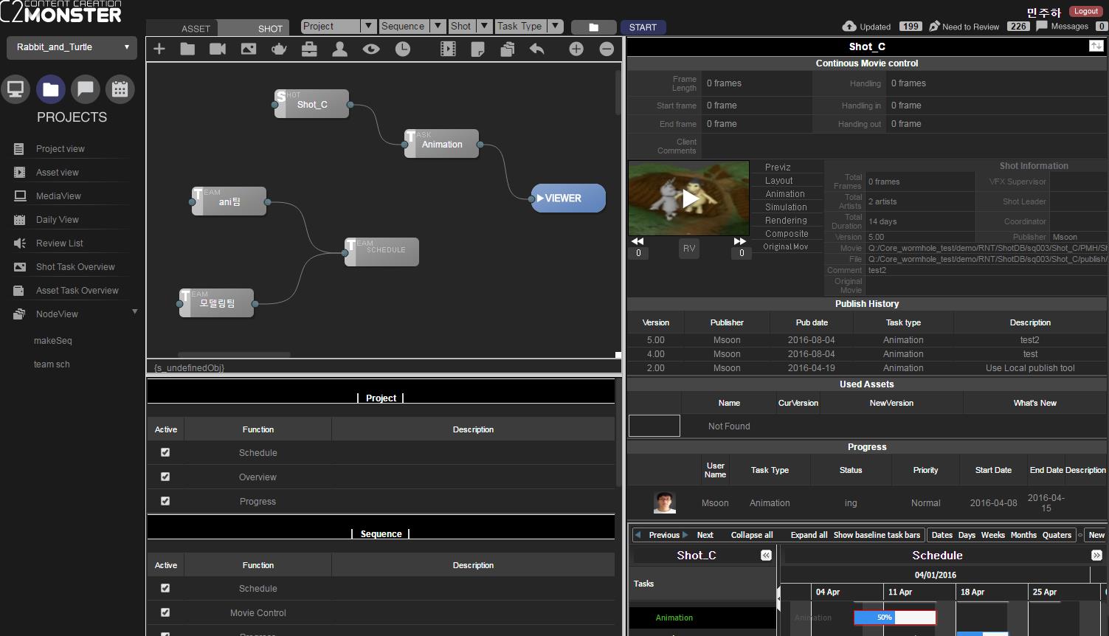Click the Updated cloud upload icon
Screen dimensions: 1109x636
click(849, 26)
